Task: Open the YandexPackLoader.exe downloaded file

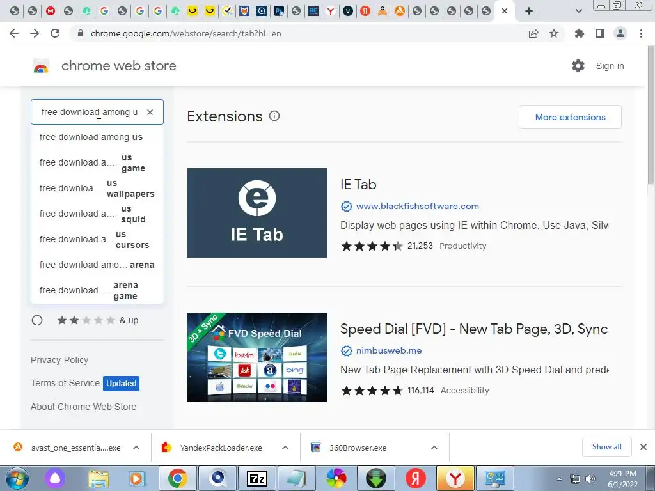Action: pos(221,448)
